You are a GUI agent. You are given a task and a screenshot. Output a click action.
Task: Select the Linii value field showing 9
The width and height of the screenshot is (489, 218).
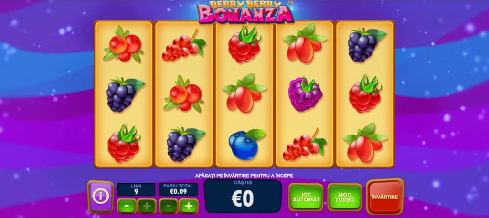(136, 189)
